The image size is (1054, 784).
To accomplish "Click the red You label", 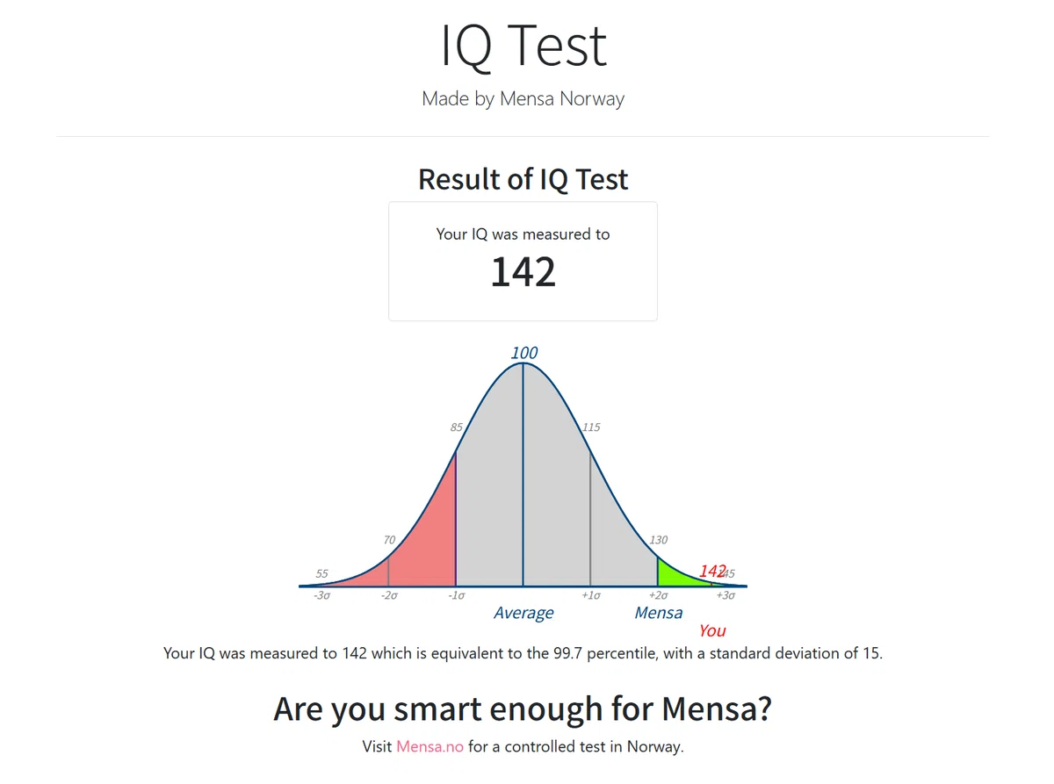I will 712,630.
